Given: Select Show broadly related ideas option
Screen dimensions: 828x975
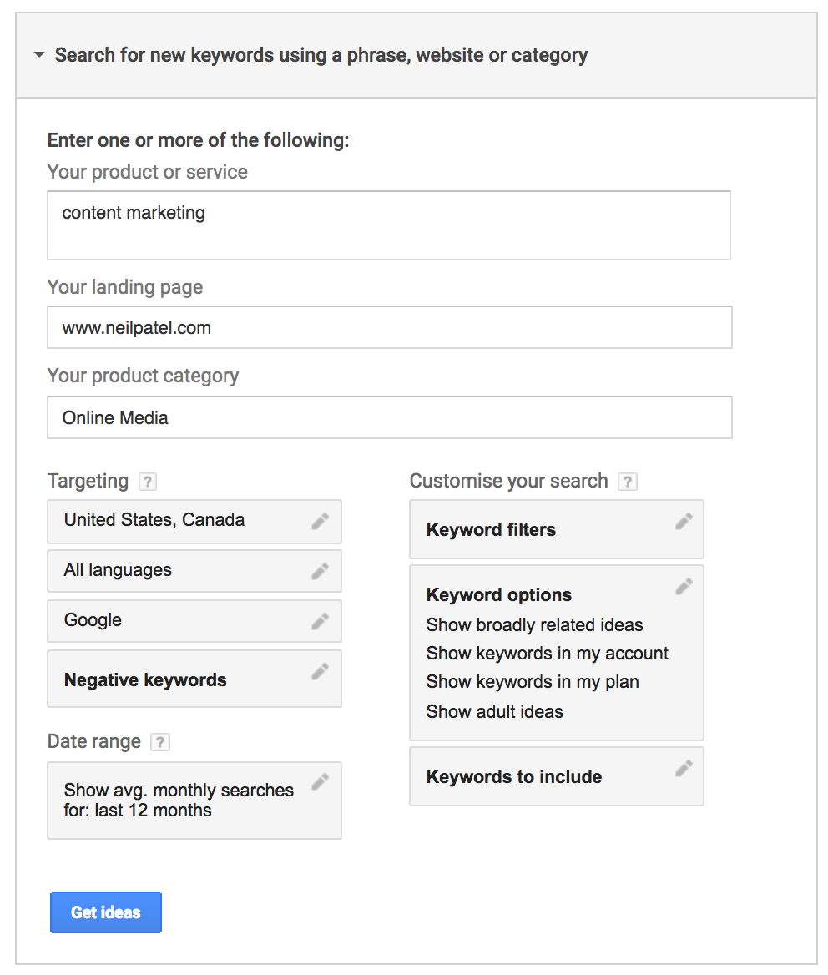Looking at the screenshot, I should [x=534, y=625].
